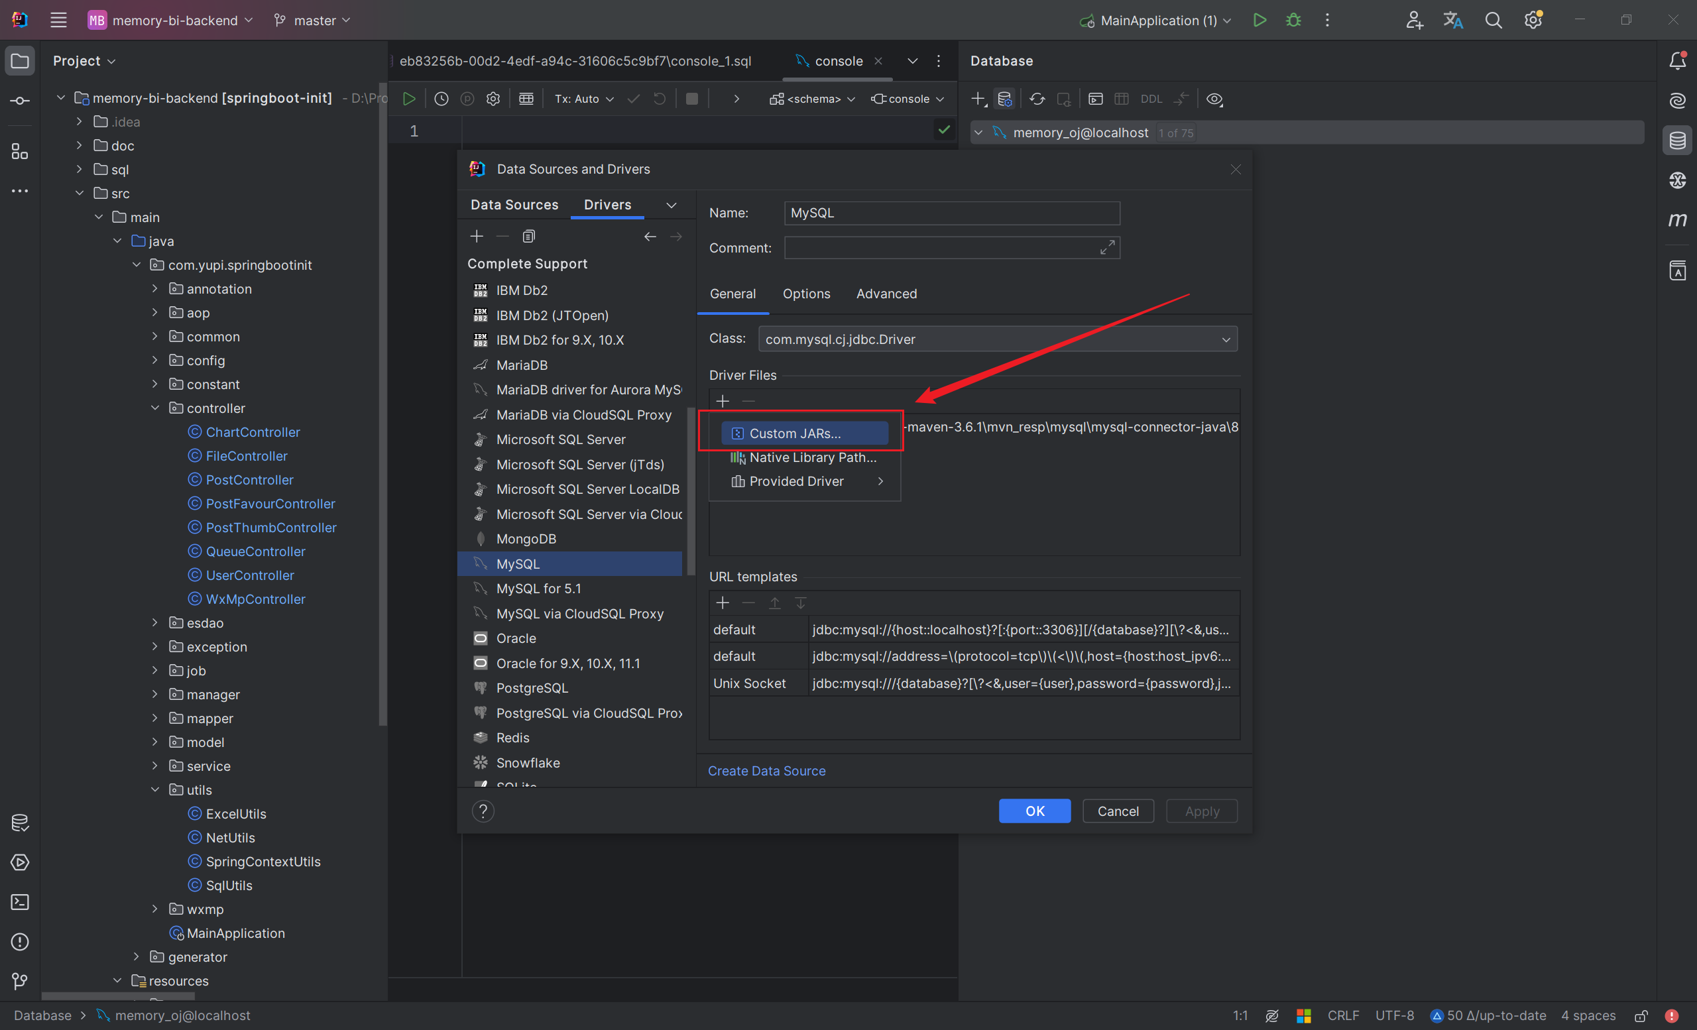This screenshot has height=1030, width=1697.
Task: Click the transaction mode Tx: Auto icon
Action: (585, 98)
